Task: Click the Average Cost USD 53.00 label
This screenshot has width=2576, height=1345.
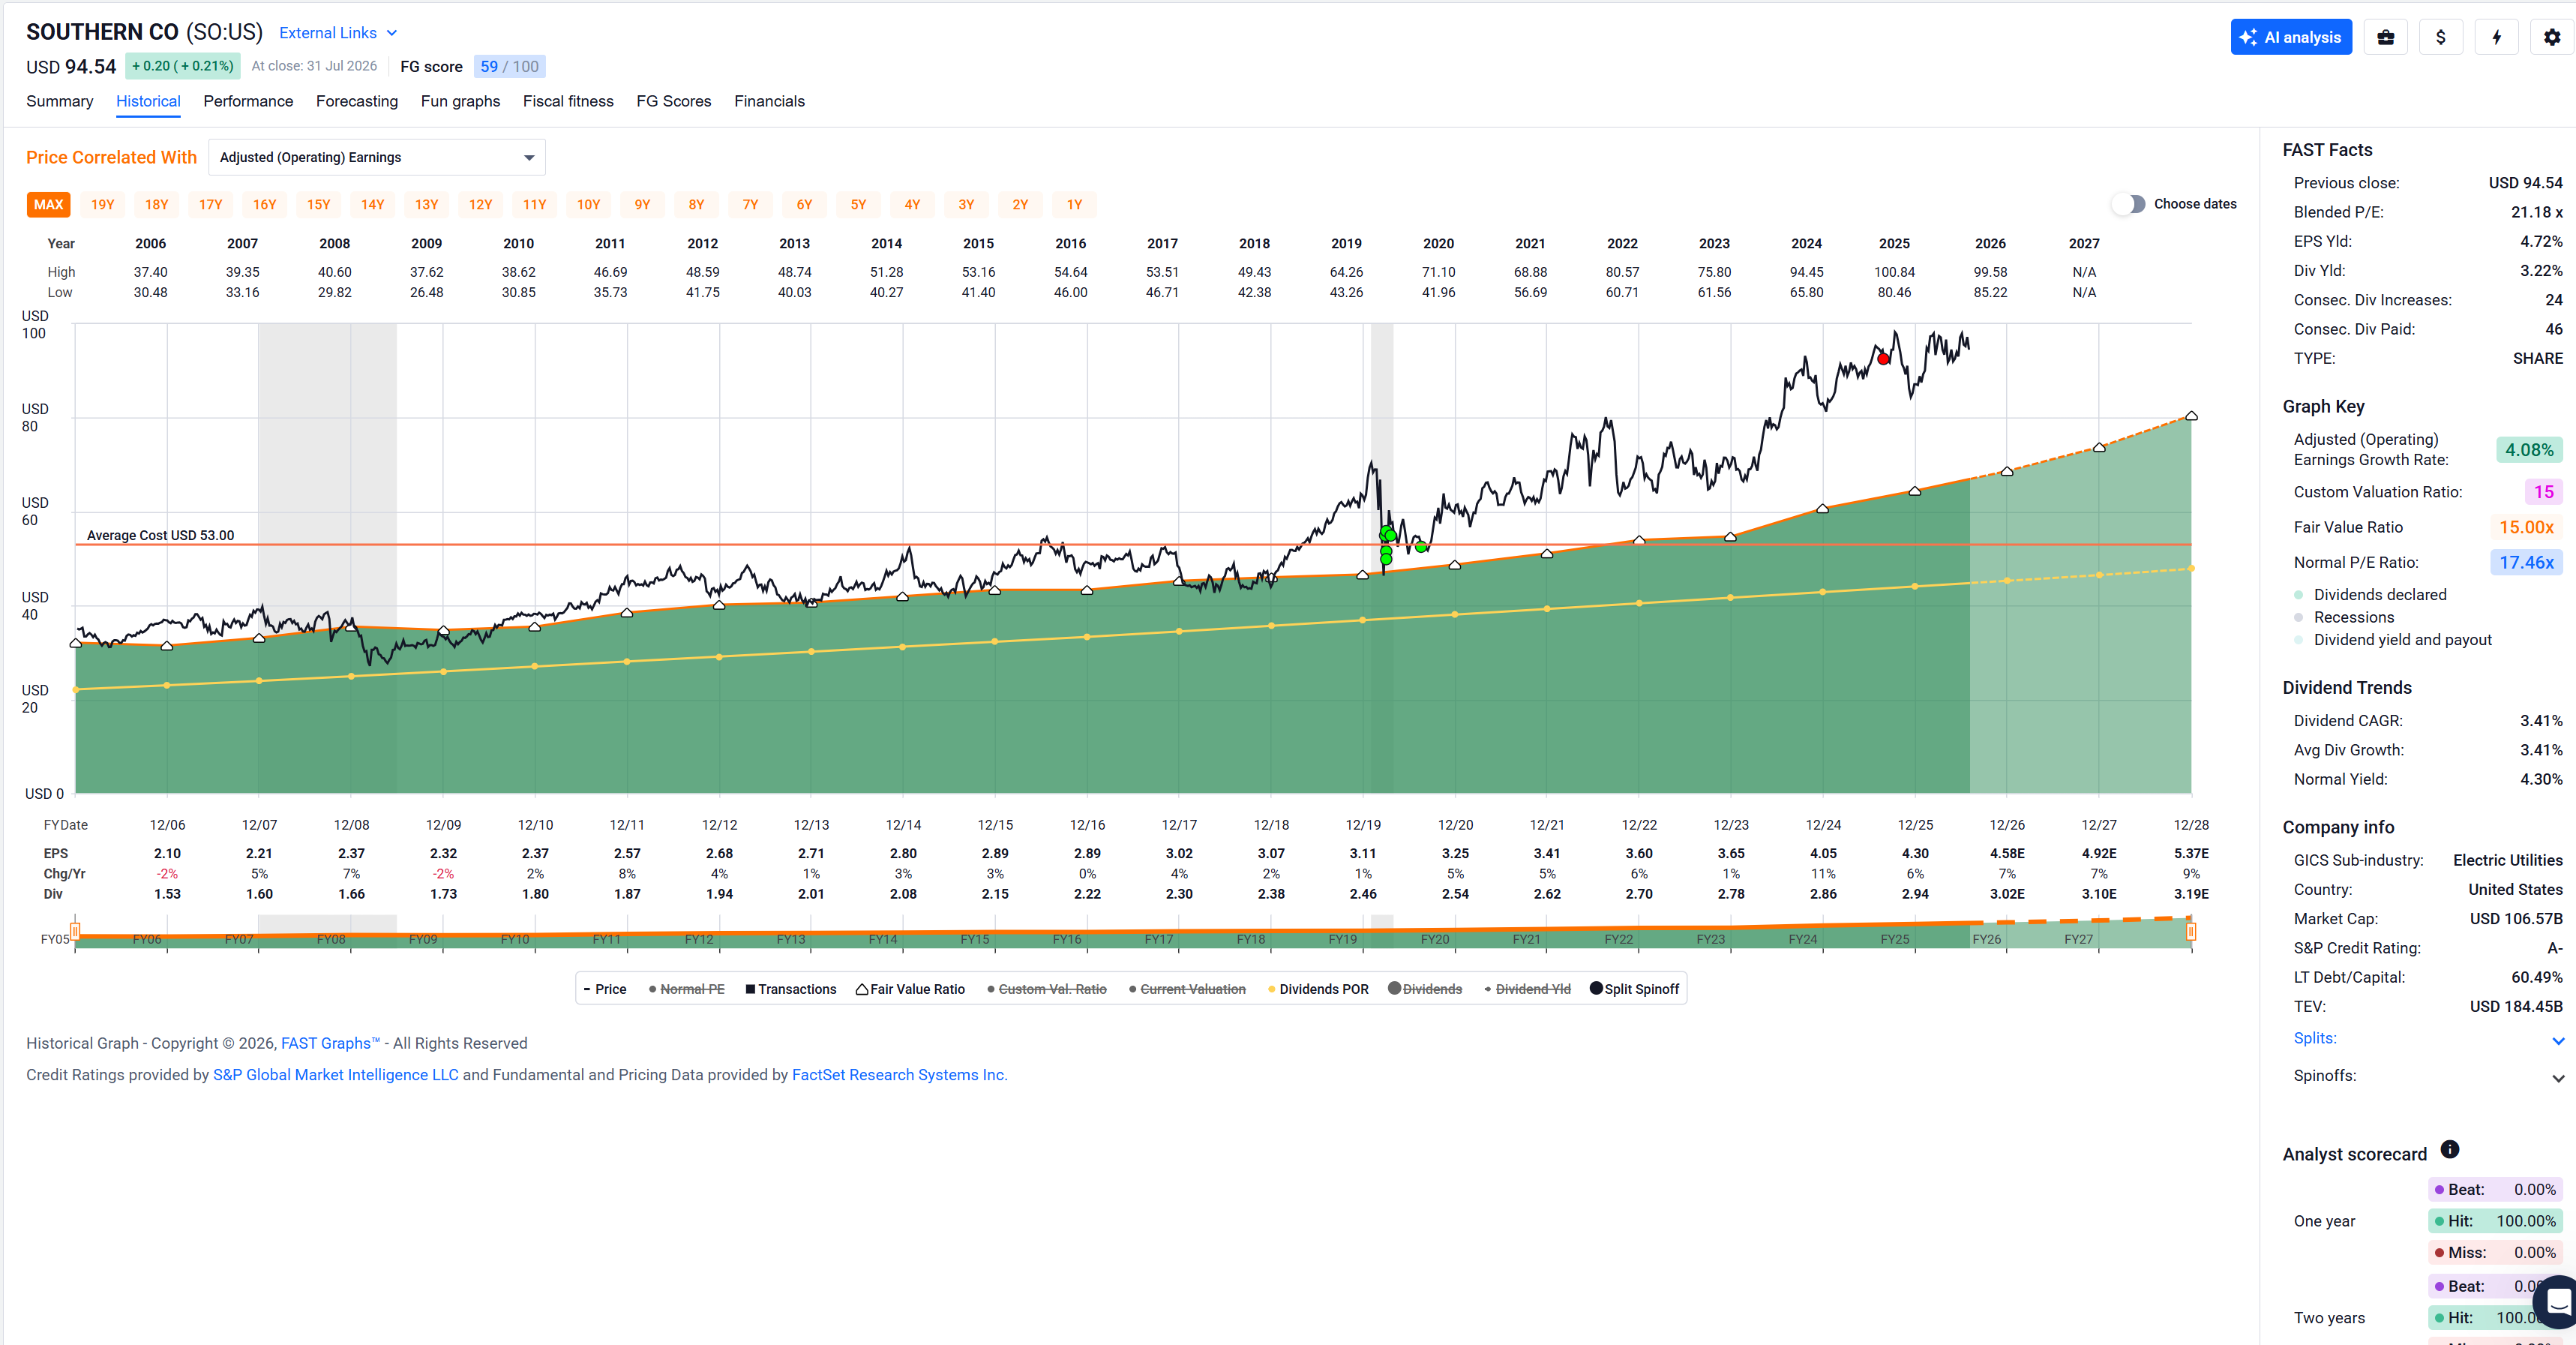Action: pos(160,535)
